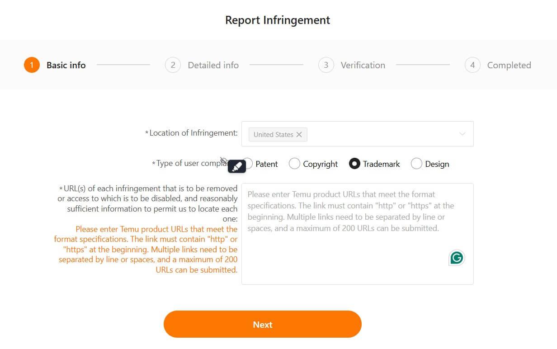Click the Detailed info step label
This screenshot has height=349, width=557.
coord(213,65)
